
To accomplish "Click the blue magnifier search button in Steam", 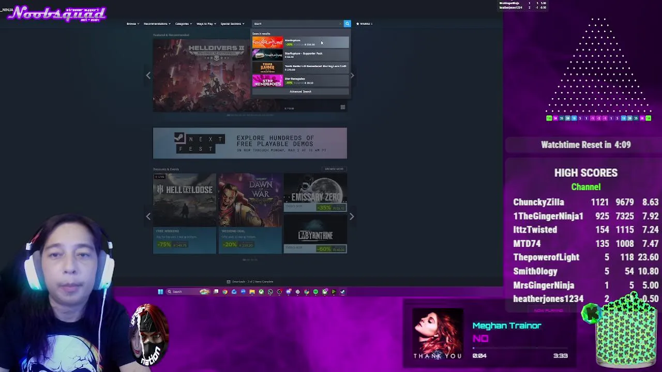I will (x=347, y=24).
